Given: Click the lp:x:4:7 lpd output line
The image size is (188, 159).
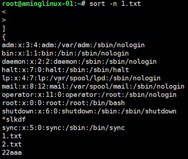Looking at the screenshot, I should pos(81,78).
